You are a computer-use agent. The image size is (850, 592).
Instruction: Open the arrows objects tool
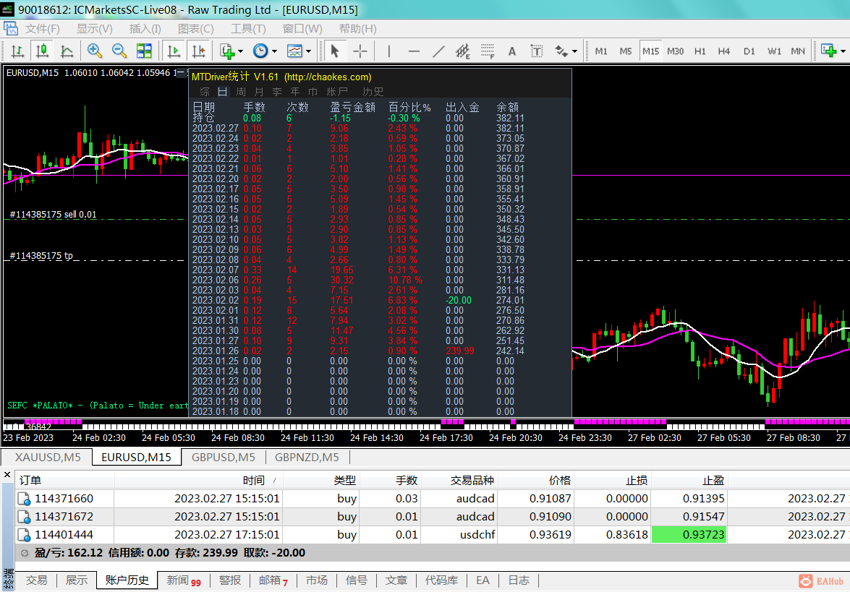click(x=561, y=51)
